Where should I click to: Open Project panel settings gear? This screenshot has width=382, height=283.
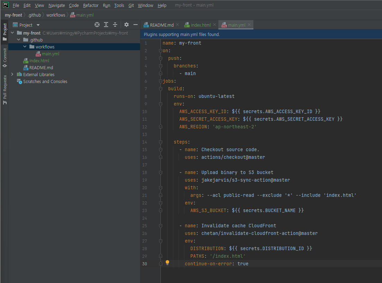point(127,25)
